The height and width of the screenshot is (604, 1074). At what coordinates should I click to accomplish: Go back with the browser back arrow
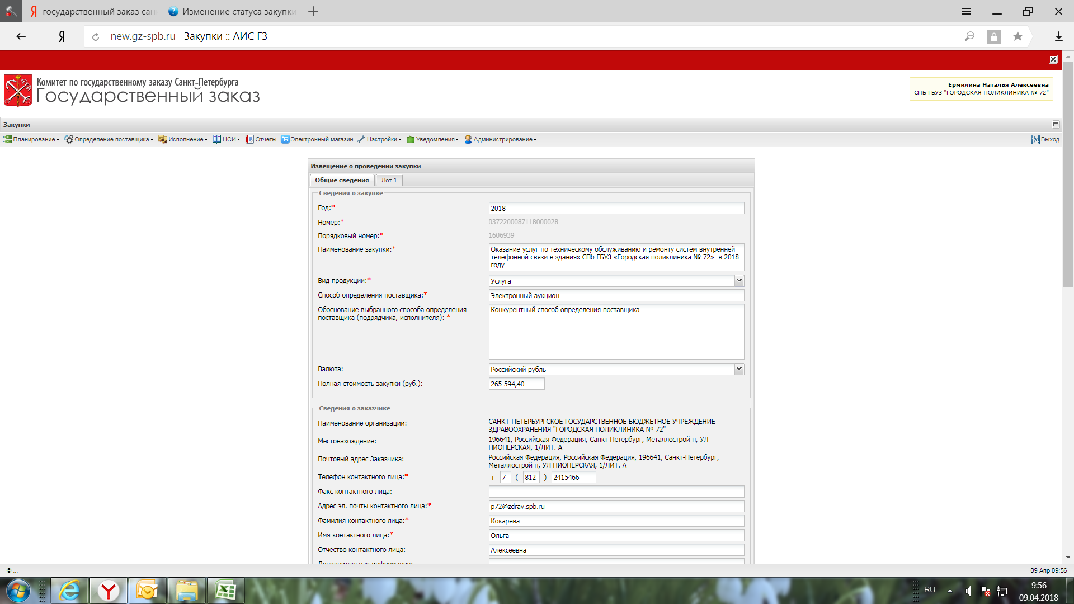tap(21, 36)
